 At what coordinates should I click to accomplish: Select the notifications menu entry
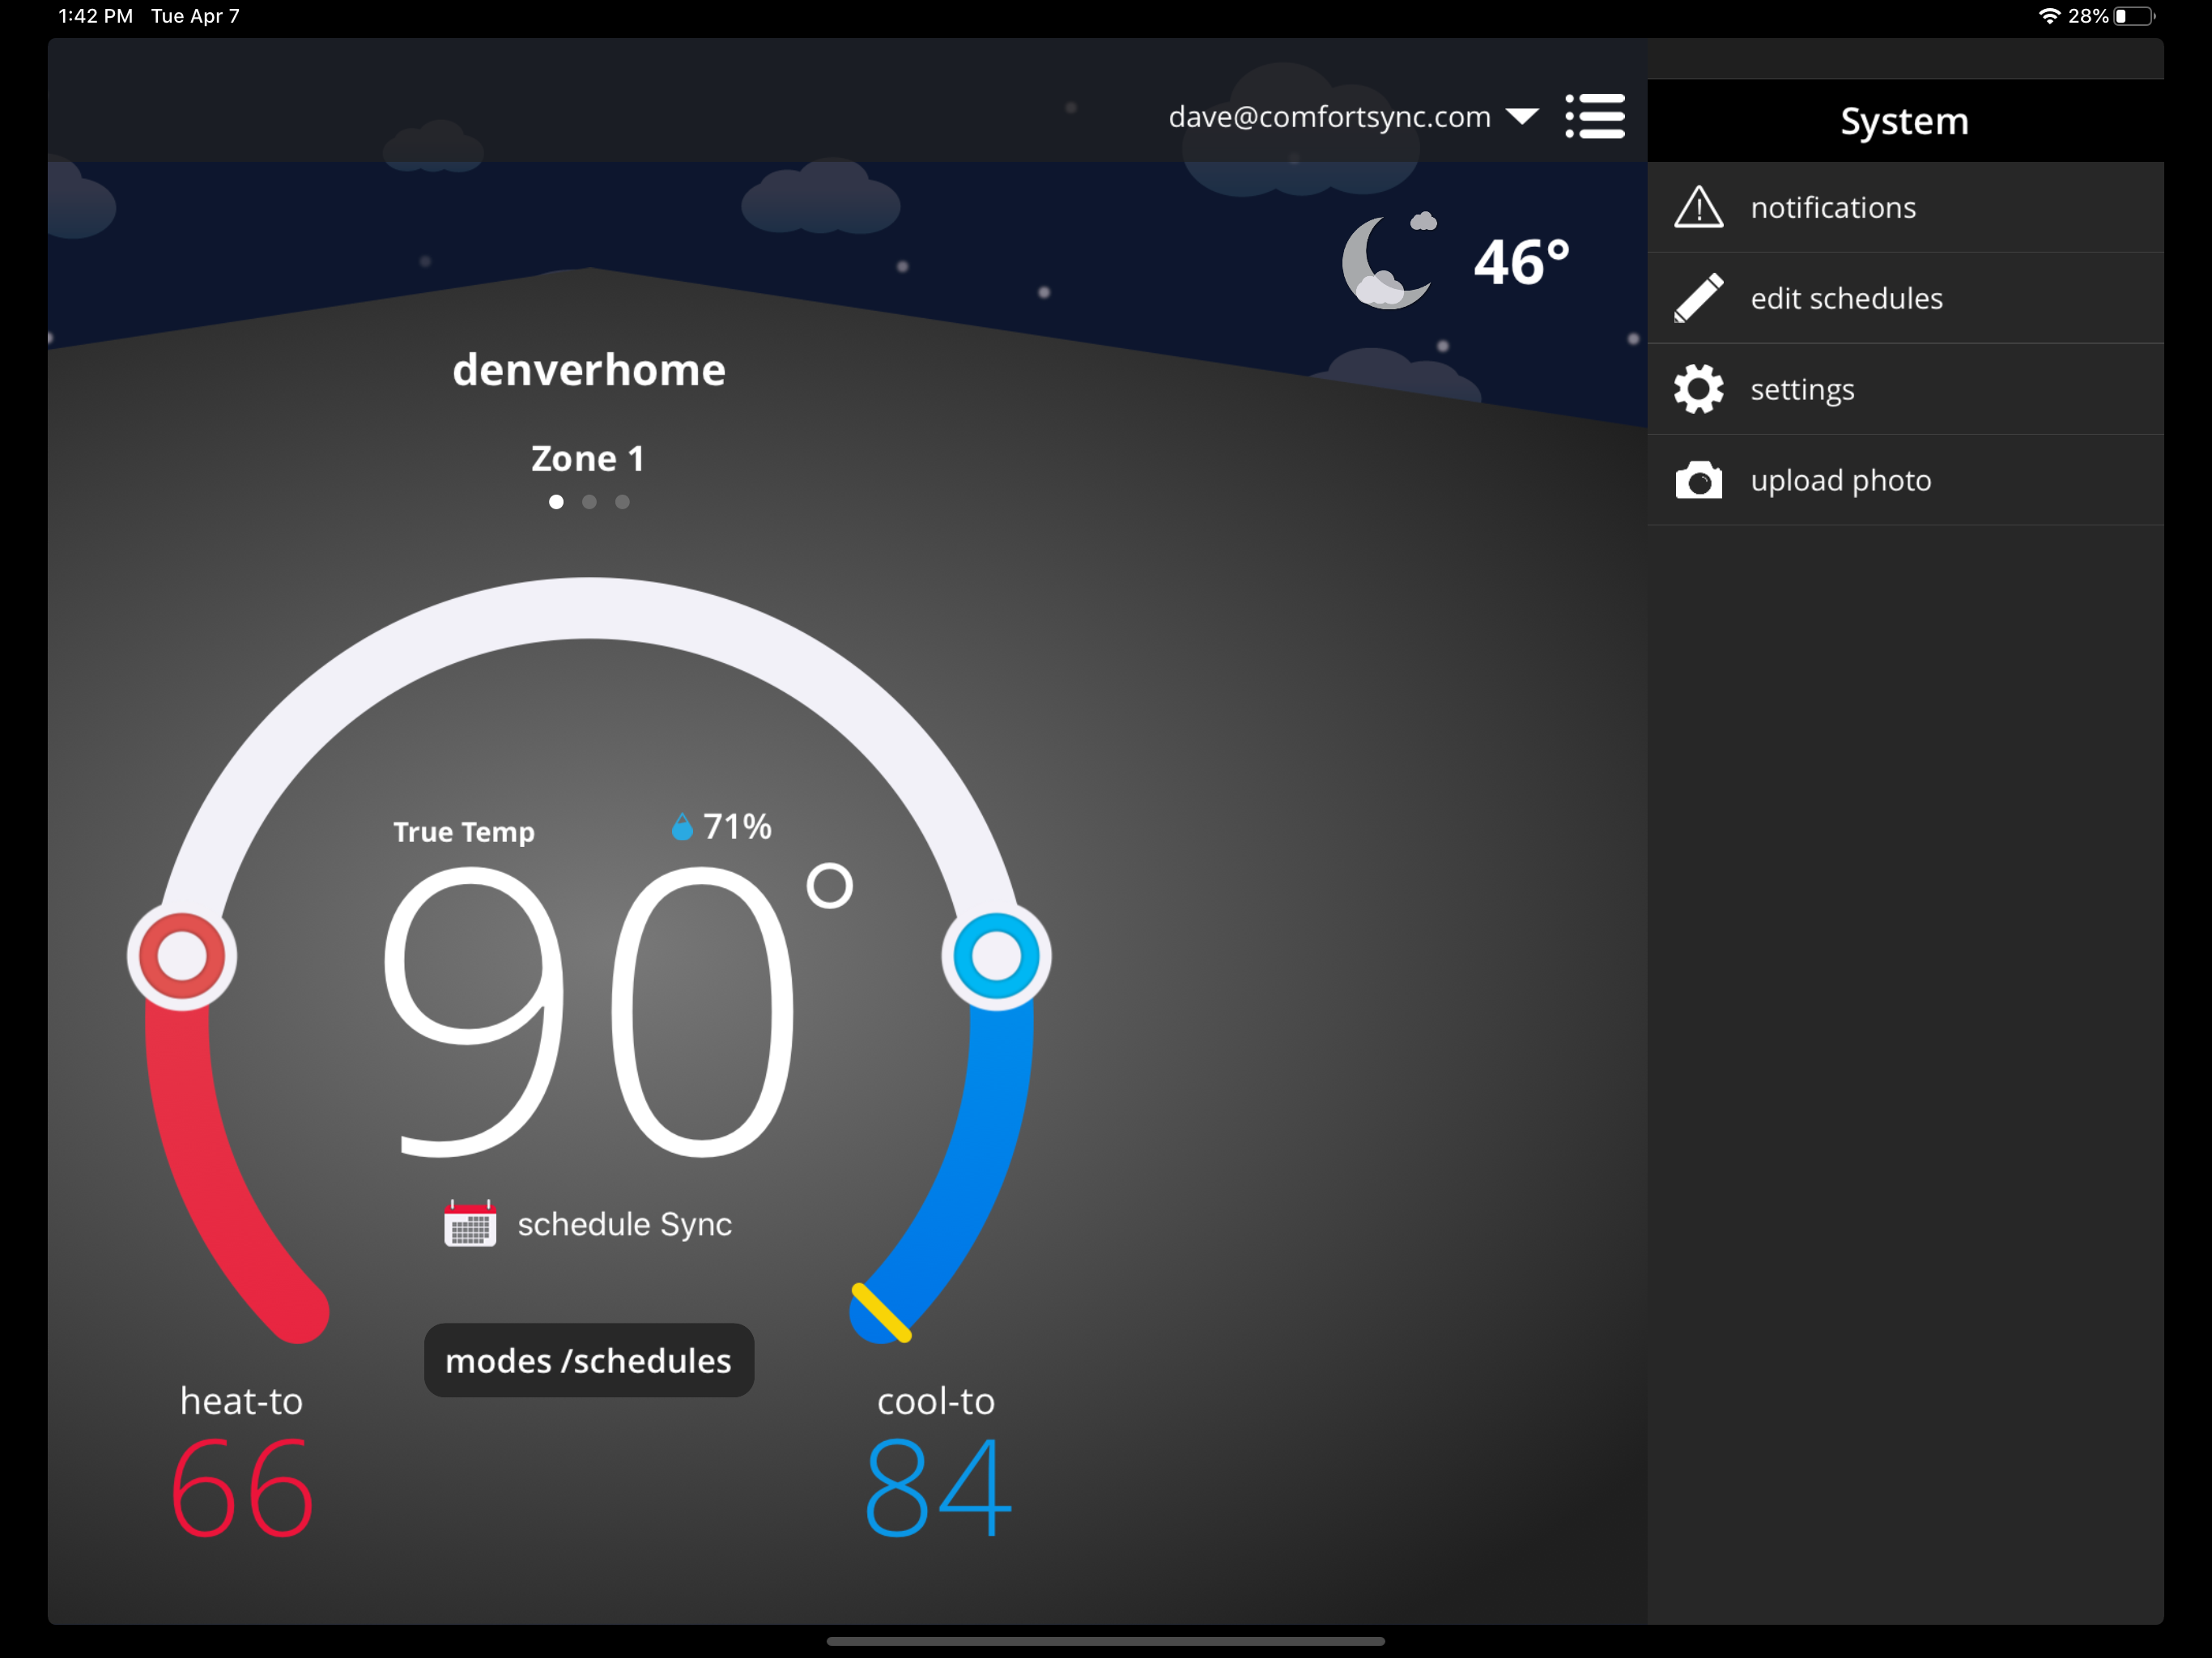pos(1905,208)
